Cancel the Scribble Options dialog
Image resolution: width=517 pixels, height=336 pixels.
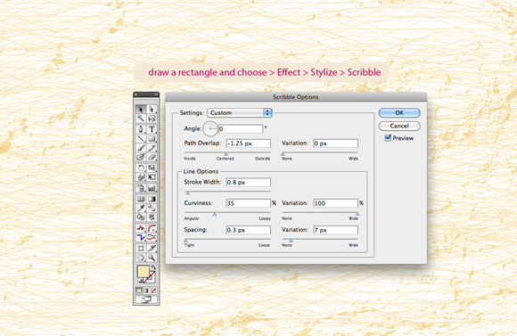pos(399,126)
